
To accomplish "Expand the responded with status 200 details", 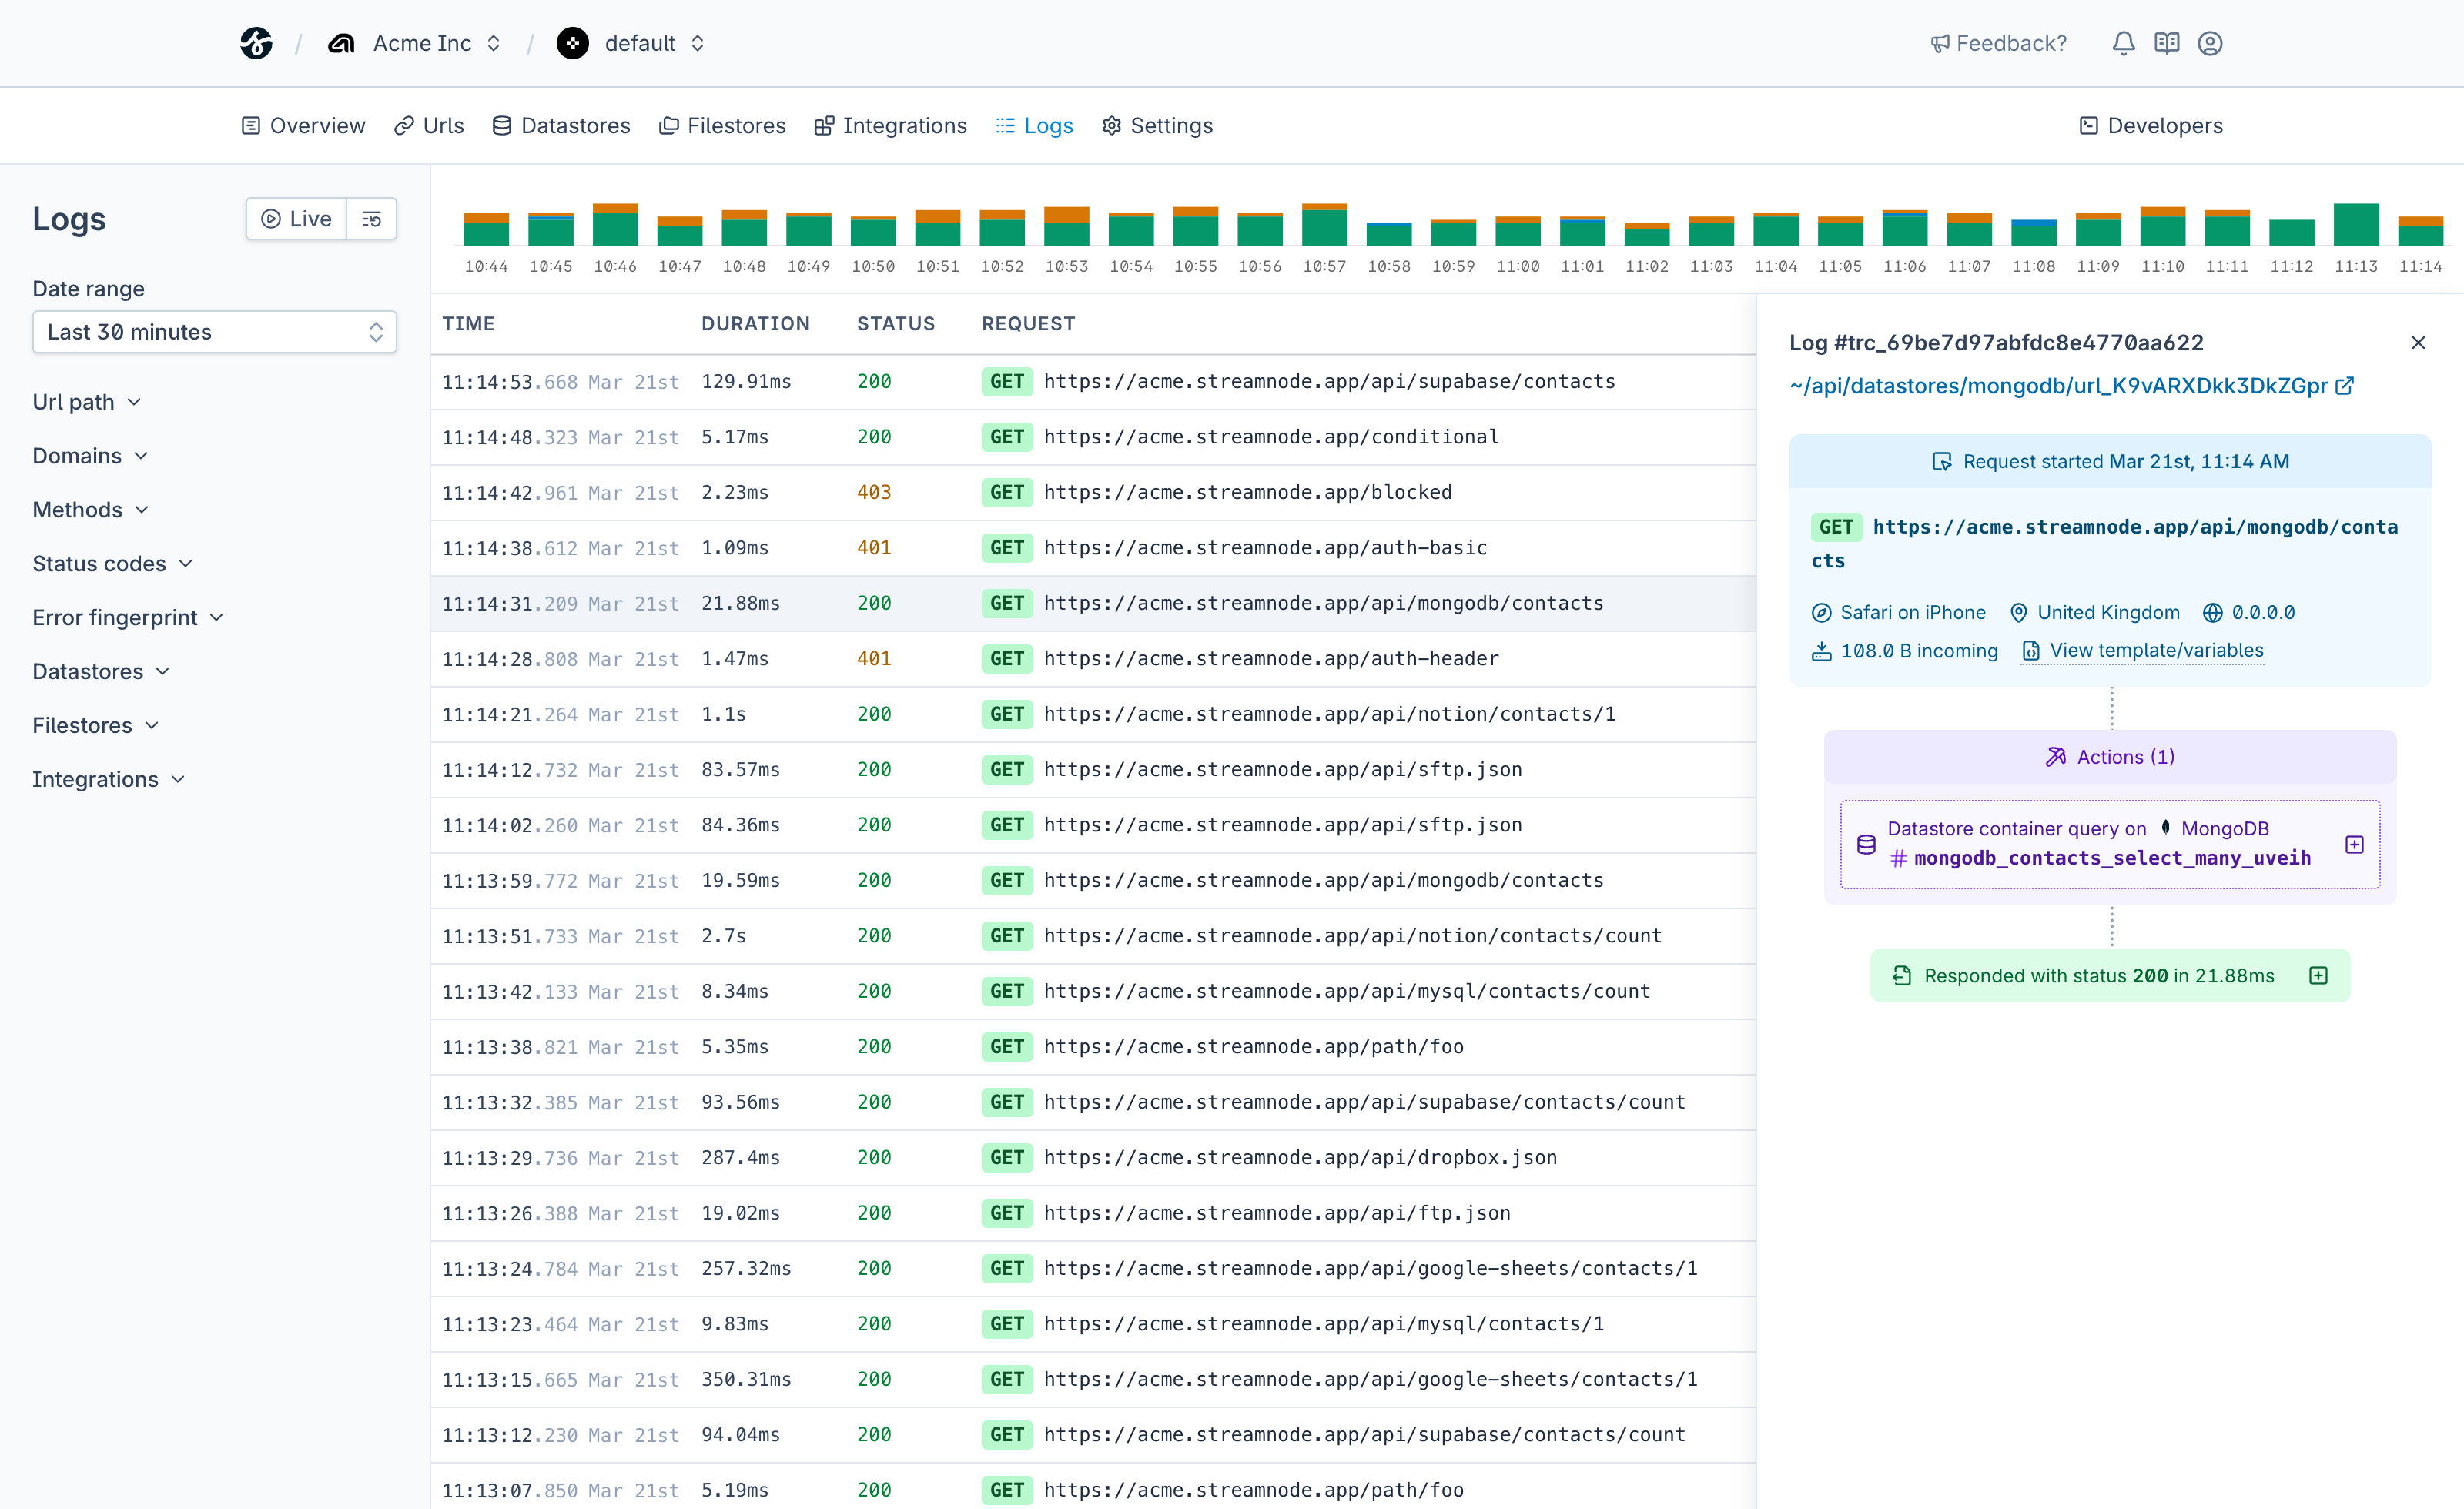I will [x=2319, y=975].
